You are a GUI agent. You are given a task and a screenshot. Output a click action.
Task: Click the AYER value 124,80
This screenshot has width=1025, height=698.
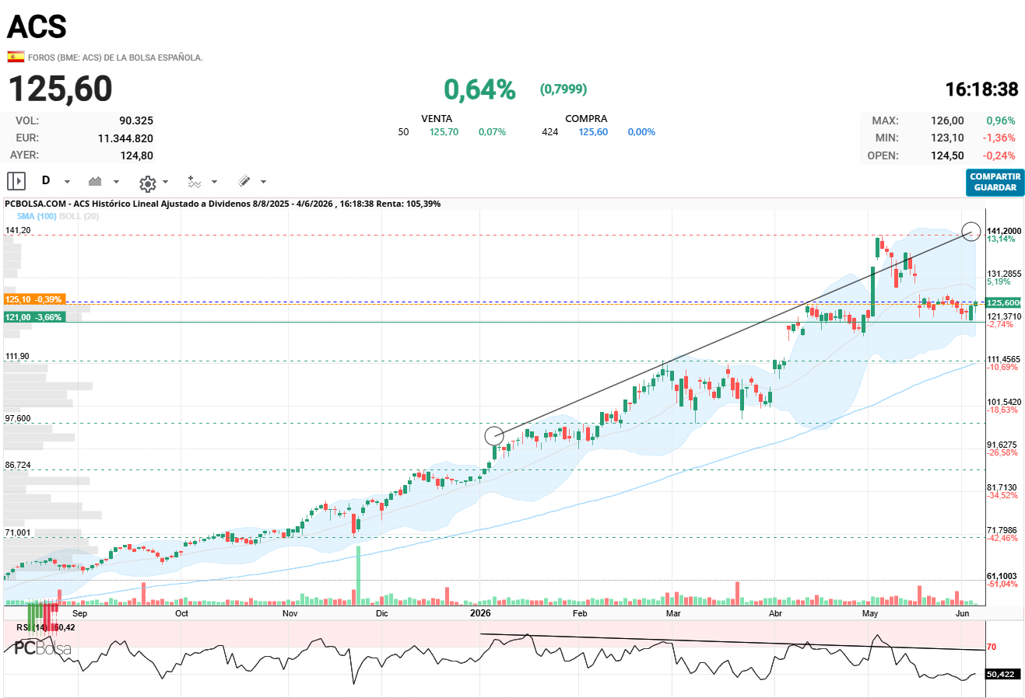[x=137, y=155]
